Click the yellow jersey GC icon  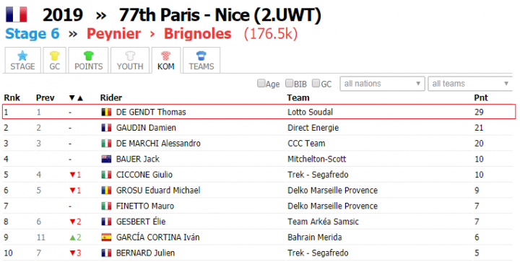[x=54, y=56]
